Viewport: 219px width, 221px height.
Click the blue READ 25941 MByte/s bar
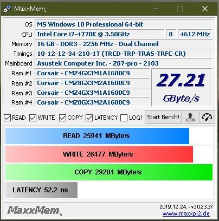point(97,136)
